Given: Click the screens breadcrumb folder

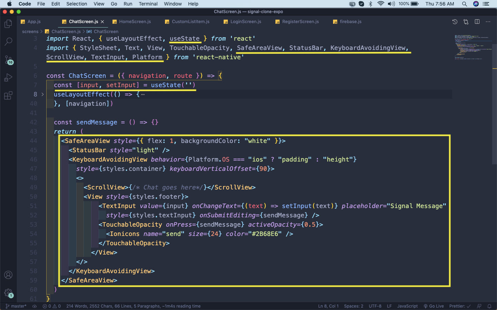Looking at the screenshot, I should coord(30,31).
